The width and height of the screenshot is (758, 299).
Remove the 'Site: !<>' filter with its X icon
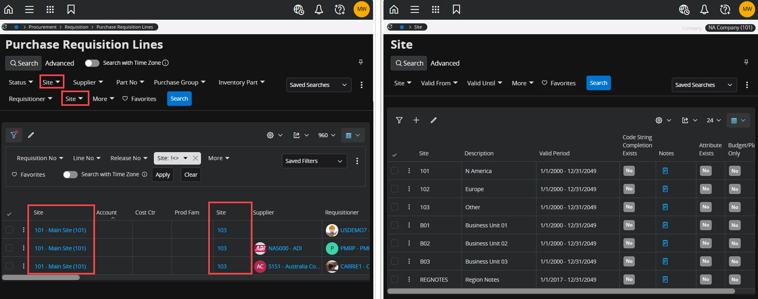click(195, 158)
